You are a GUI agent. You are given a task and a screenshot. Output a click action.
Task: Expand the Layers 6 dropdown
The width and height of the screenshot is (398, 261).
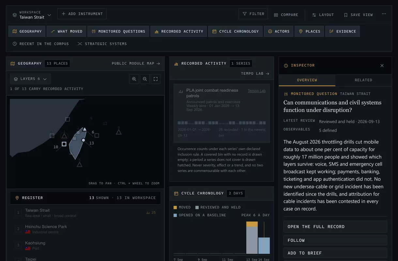30,79
